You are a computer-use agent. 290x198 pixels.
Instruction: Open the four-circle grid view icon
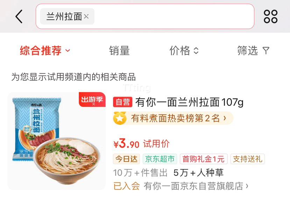click(270, 17)
